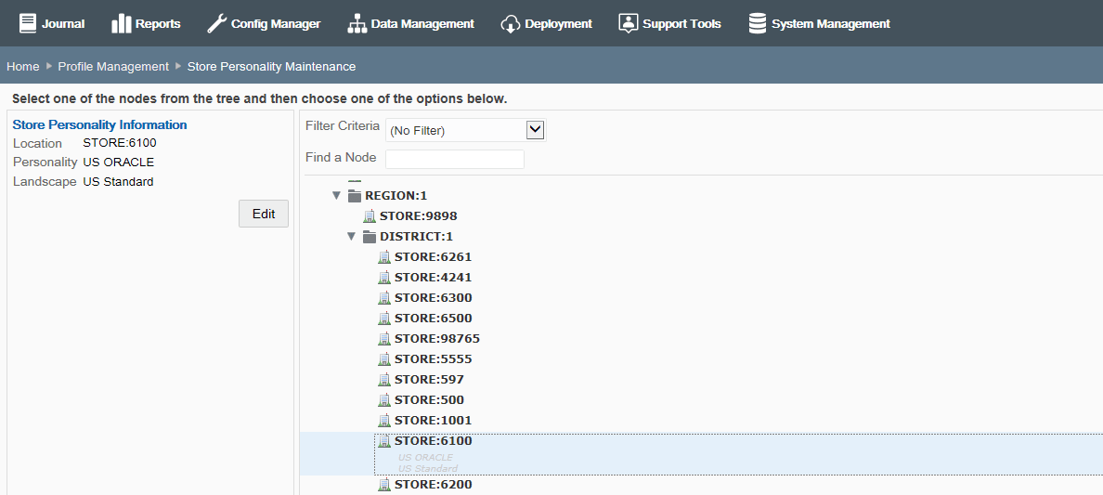Viewport: 1103px width, 495px height.
Task: Collapse the REGION:1 tree node
Action: click(336, 196)
